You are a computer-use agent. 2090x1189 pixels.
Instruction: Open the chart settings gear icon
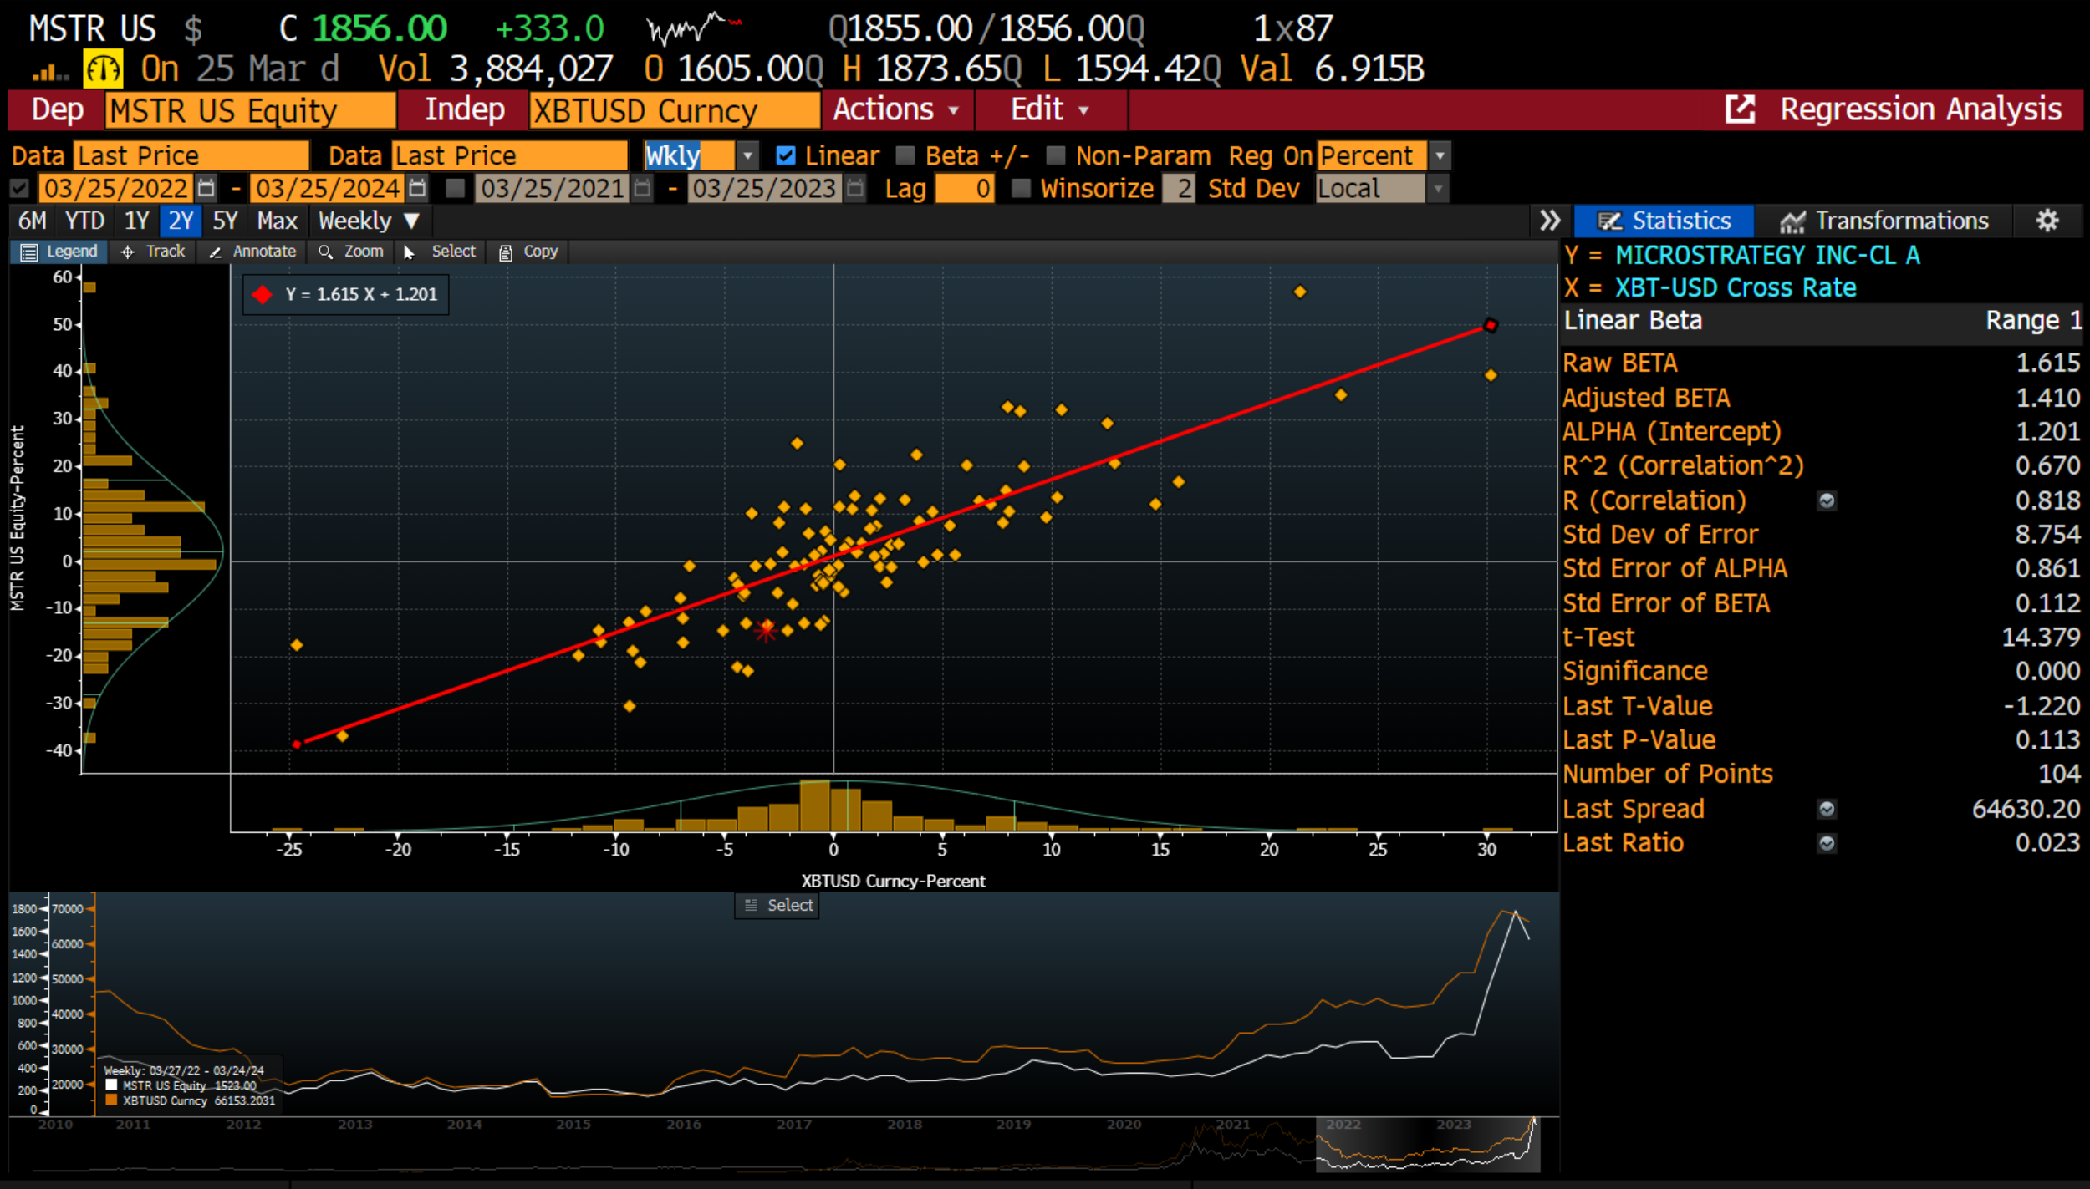(x=2048, y=220)
